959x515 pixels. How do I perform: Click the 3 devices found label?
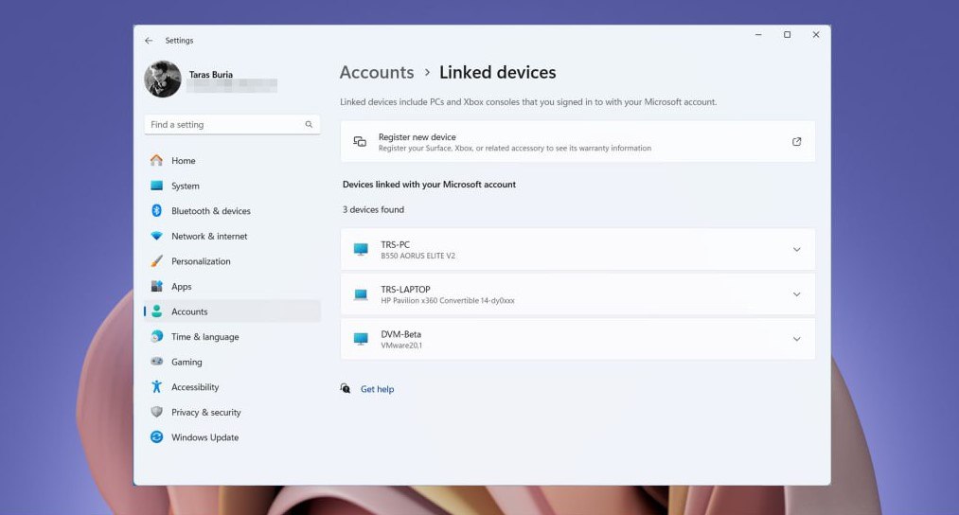tap(373, 209)
